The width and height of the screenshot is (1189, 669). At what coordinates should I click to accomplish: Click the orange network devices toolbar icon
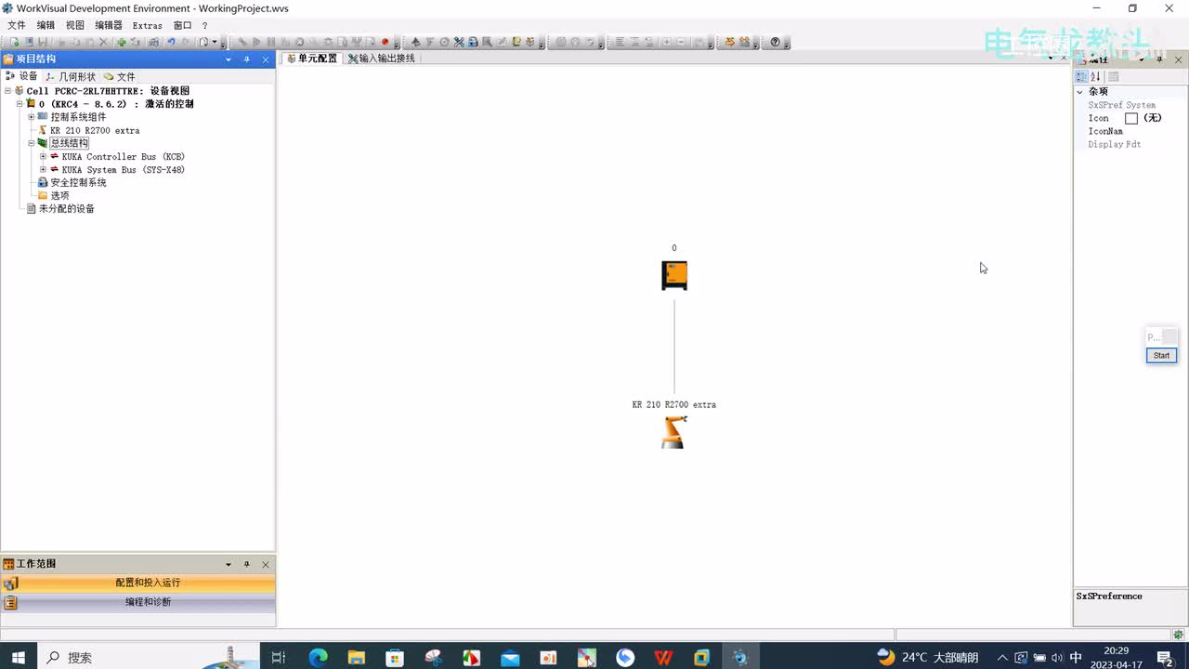pos(745,42)
